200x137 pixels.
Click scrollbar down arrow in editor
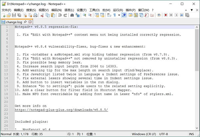[197, 128]
